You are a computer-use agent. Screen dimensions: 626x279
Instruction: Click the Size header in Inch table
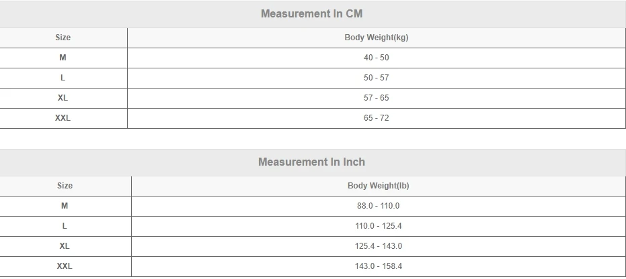click(65, 186)
